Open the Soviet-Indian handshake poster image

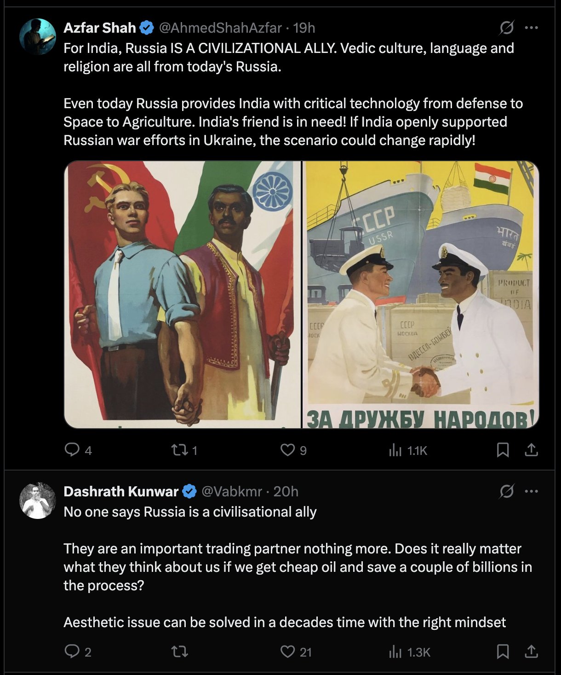click(420, 295)
